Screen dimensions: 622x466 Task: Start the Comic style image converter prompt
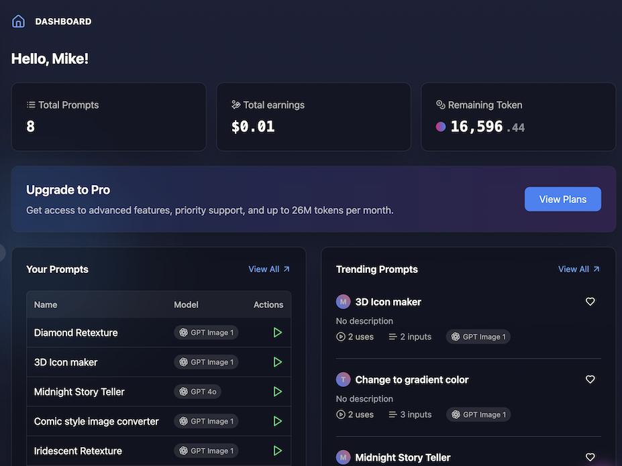point(277,421)
